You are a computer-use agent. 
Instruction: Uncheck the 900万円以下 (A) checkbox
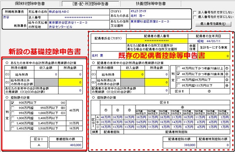tap(13, 103)
